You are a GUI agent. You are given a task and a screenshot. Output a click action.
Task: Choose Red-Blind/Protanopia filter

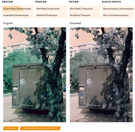51,15
